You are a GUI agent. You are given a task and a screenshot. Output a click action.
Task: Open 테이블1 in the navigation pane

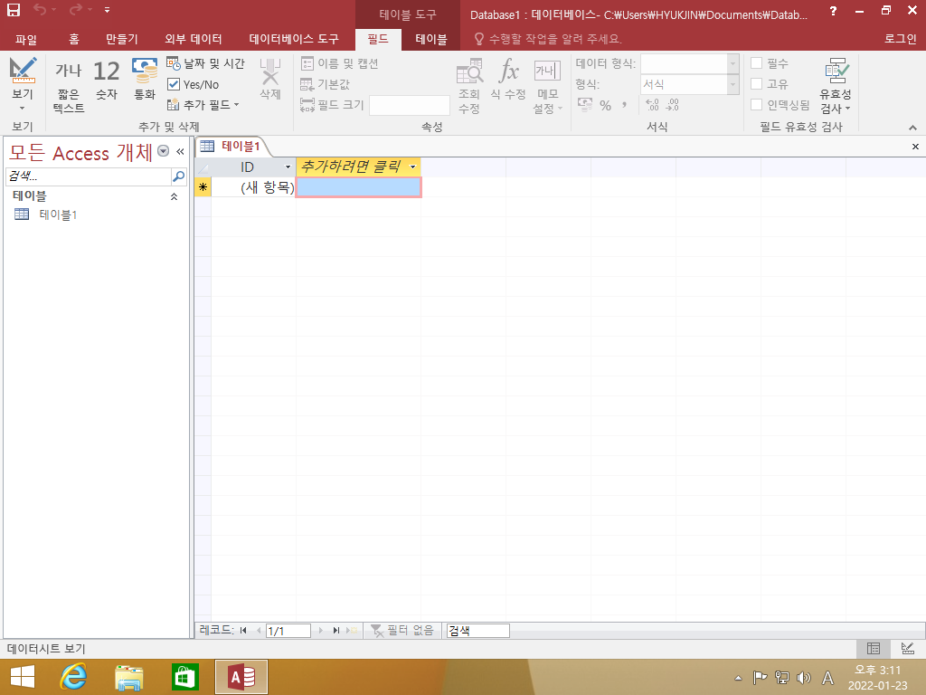pos(58,214)
